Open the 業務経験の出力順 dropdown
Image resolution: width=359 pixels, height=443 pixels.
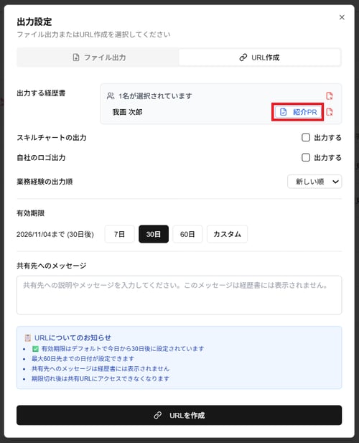[314, 182]
